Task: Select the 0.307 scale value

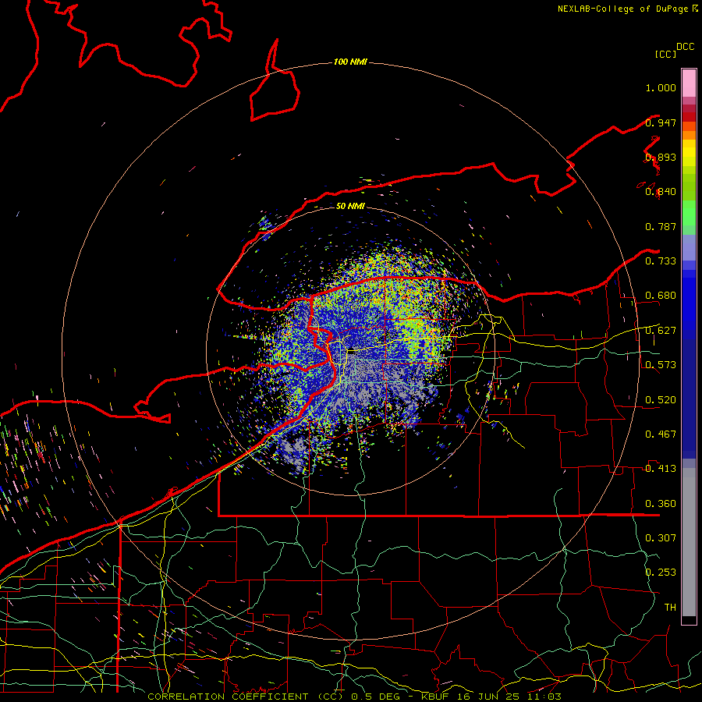Action: [661, 537]
